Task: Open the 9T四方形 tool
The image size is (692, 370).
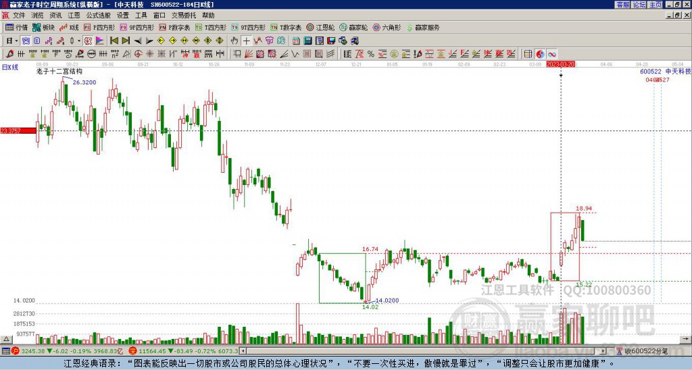Action: (x=249, y=27)
